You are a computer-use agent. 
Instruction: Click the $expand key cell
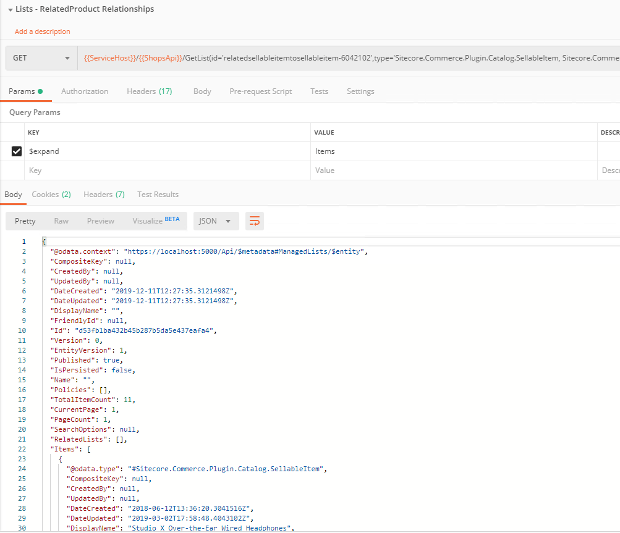tap(168, 151)
